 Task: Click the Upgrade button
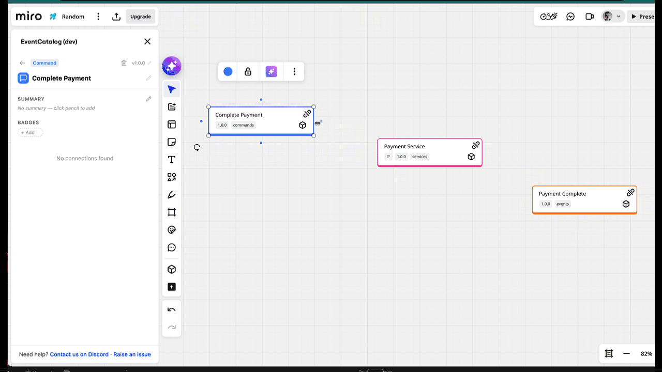click(140, 16)
